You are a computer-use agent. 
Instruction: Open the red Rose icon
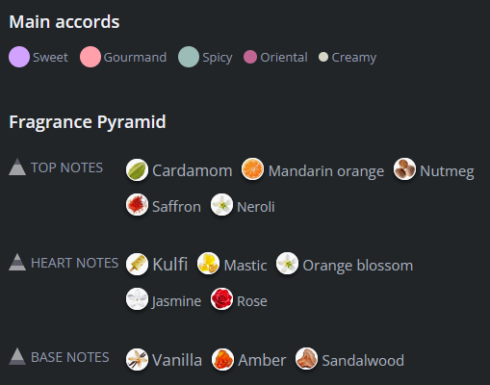221,298
